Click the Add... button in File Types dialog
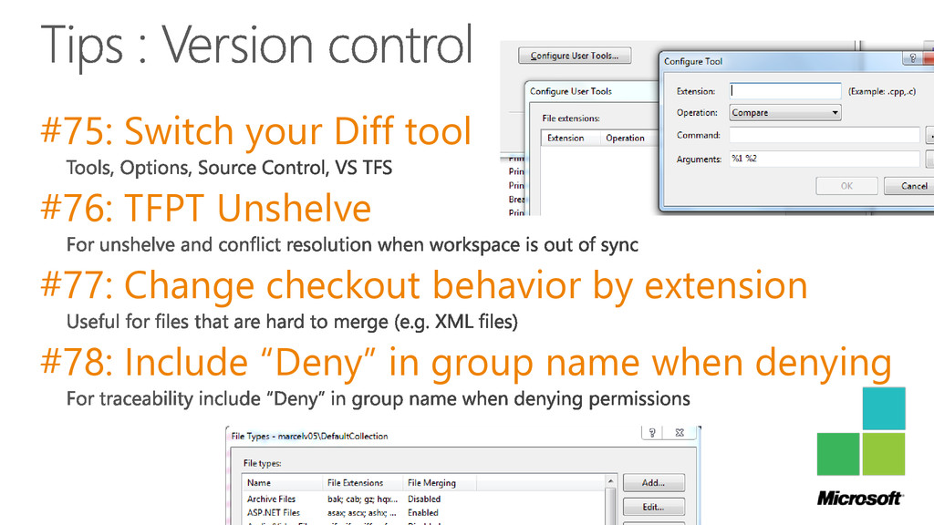934x525 pixels. point(653,483)
